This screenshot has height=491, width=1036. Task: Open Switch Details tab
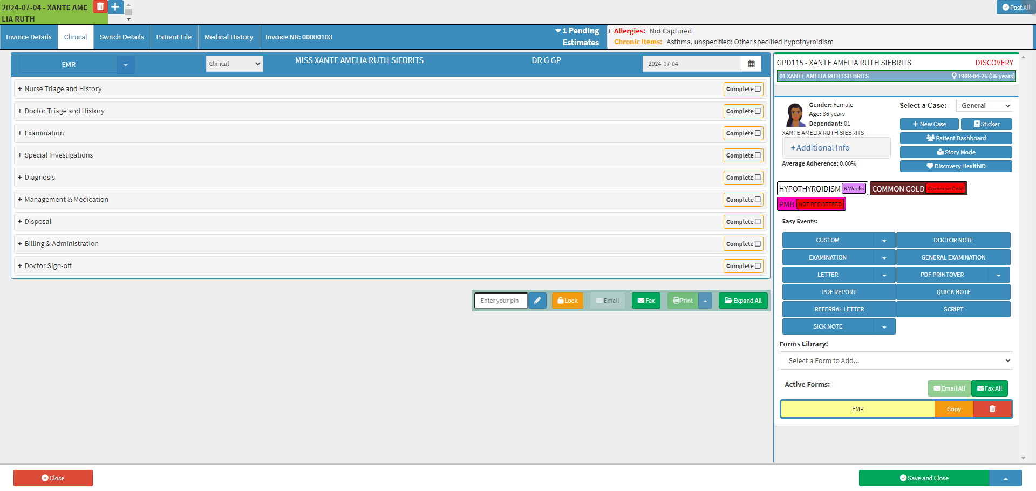tap(122, 37)
